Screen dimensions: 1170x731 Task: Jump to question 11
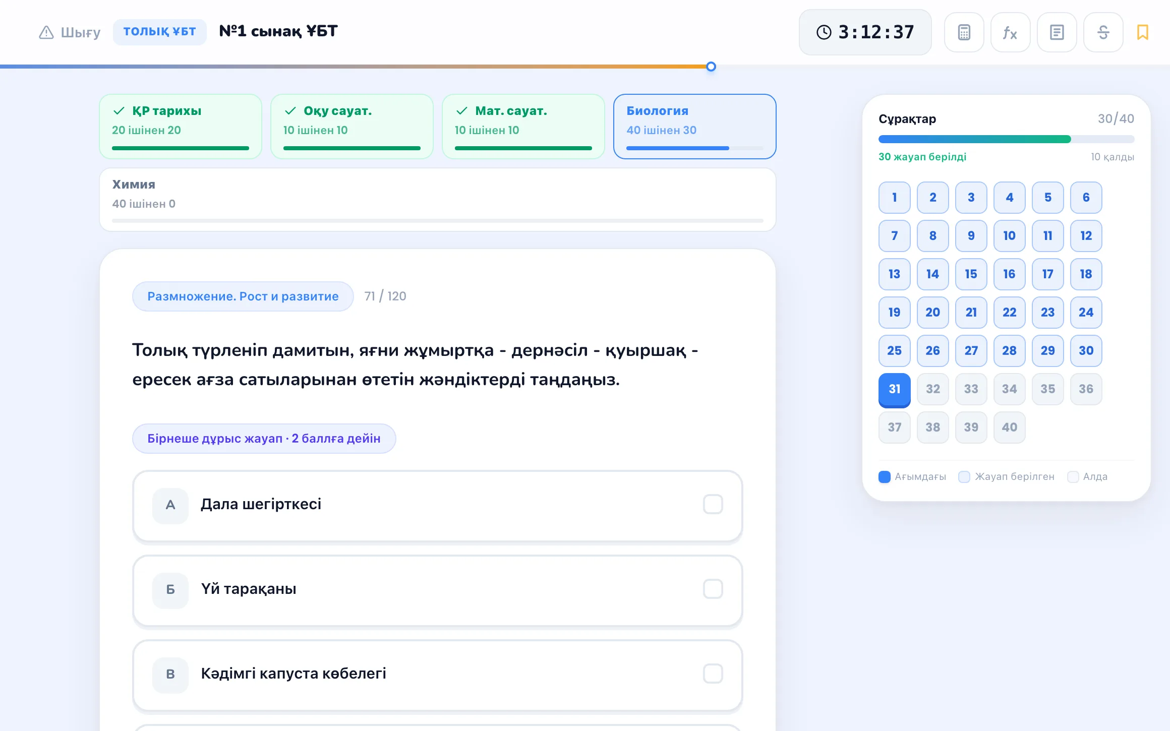click(1047, 236)
